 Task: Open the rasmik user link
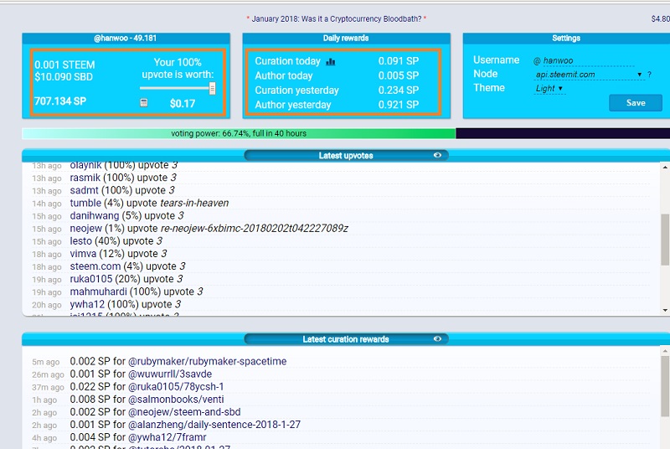tap(85, 178)
